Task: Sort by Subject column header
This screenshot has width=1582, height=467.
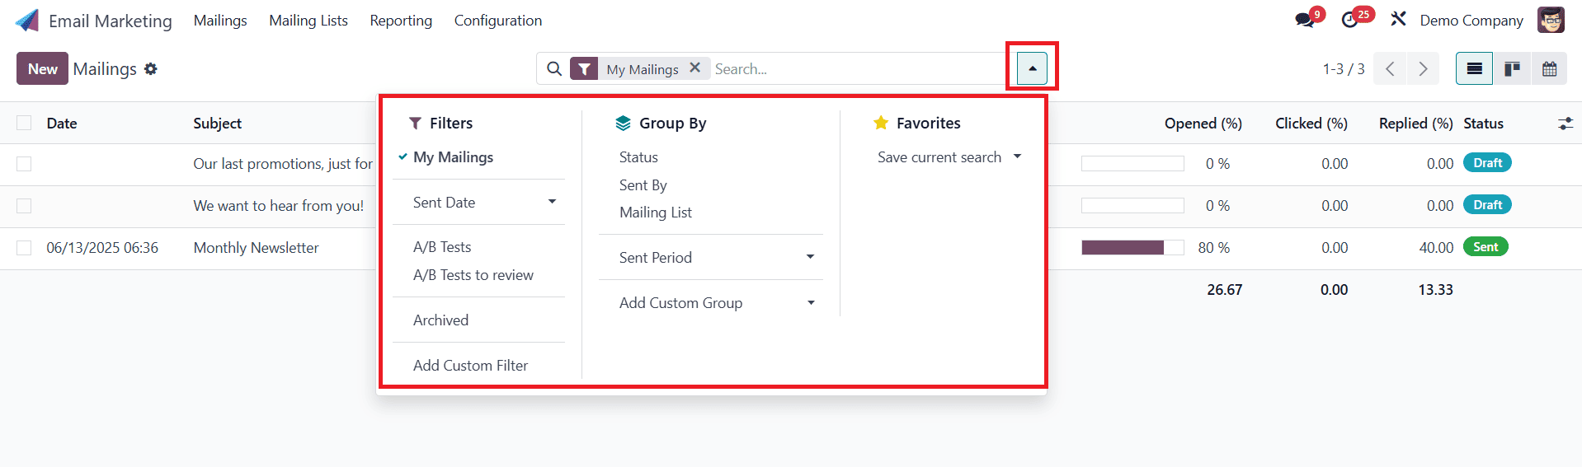Action: [218, 124]
